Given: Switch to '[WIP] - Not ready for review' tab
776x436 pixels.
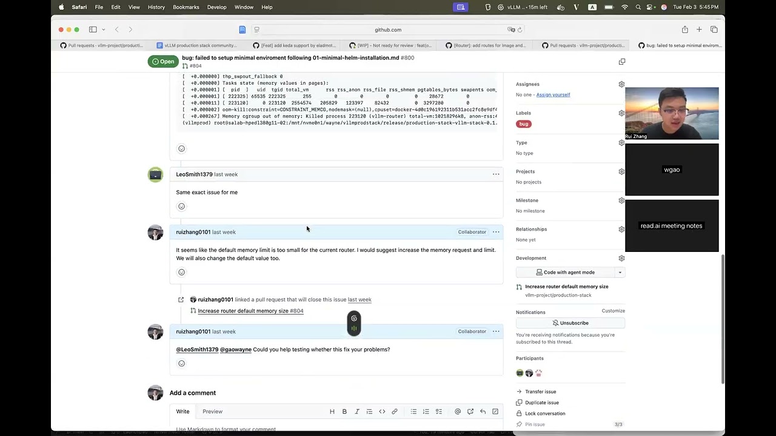Looking at the screenshot, I should [x=390, y=45].
